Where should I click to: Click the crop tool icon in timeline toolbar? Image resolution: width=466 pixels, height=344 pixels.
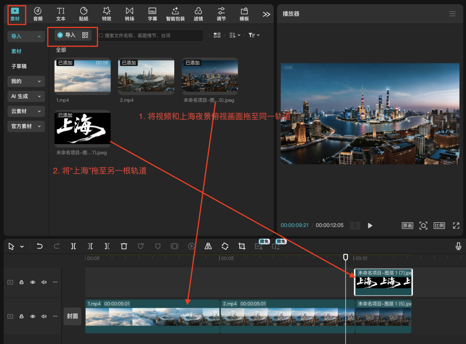coord(242,246)
